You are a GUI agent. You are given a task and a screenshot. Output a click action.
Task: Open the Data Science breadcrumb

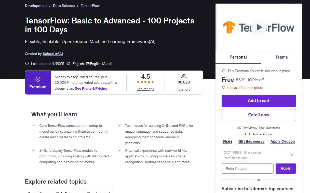[64, 6]
